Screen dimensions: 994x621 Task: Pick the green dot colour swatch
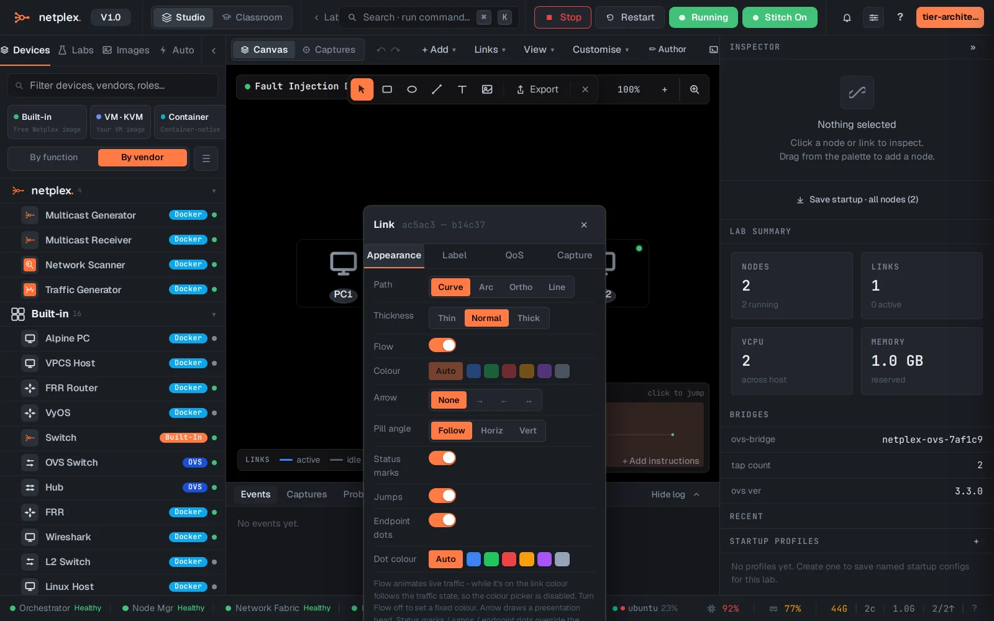click(x=491, y=560)
